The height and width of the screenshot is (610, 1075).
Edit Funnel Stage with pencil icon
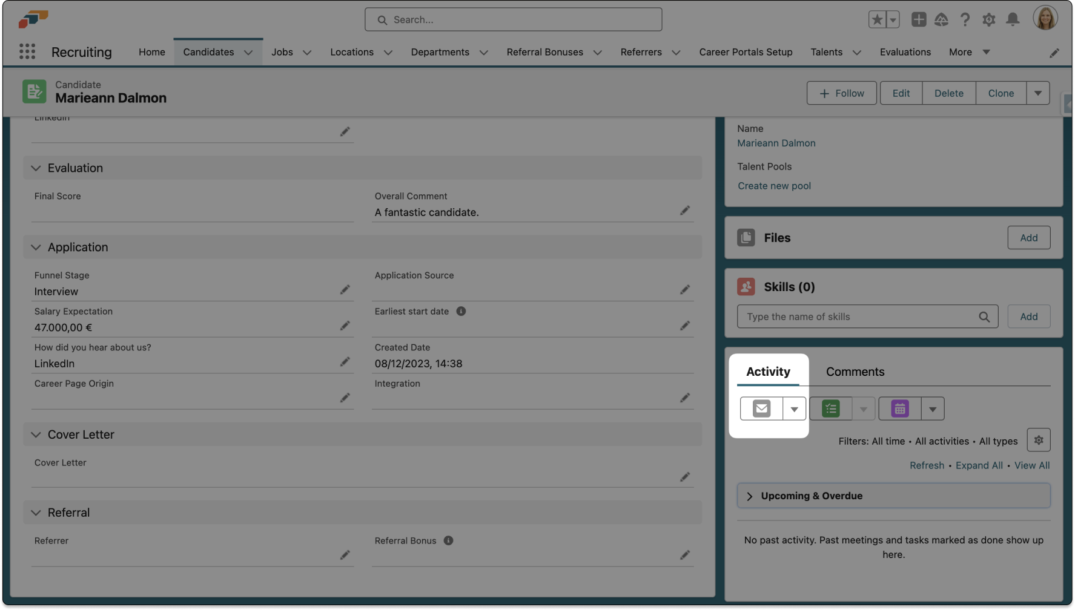pyautogui.click(x=345, y=290)
